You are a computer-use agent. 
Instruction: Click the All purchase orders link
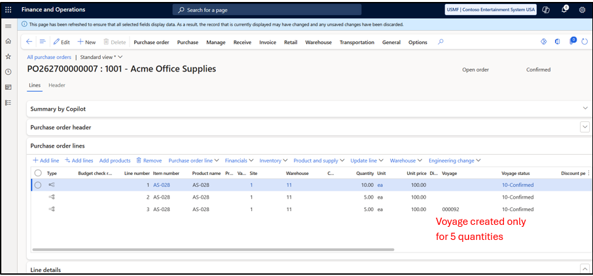[49, 57]
